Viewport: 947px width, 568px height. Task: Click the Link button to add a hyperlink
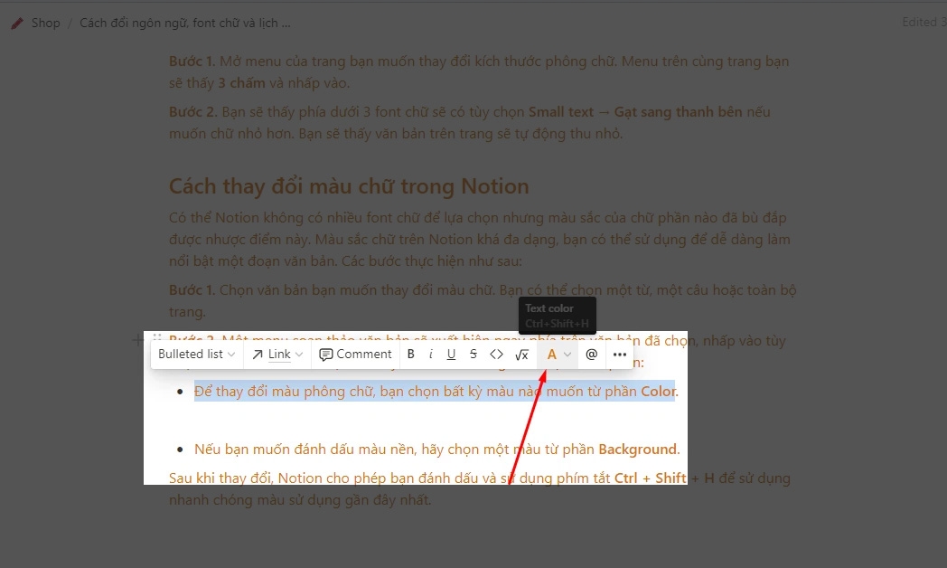click(273, 354)
